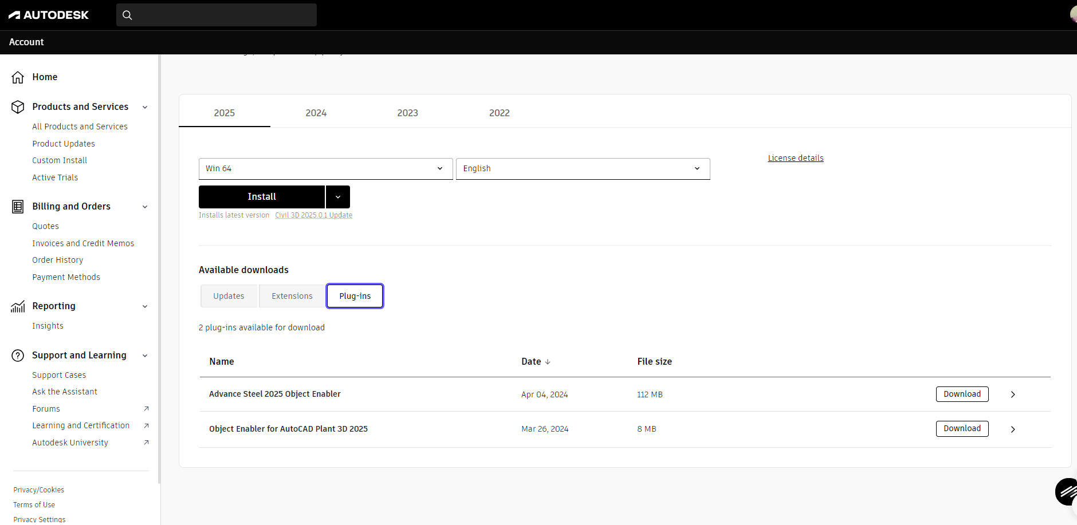Screen dimensions: 1077x525
Task: Download Object Enabler for AutoCAD Plant 3D 2025
Action: click(962, 429)
